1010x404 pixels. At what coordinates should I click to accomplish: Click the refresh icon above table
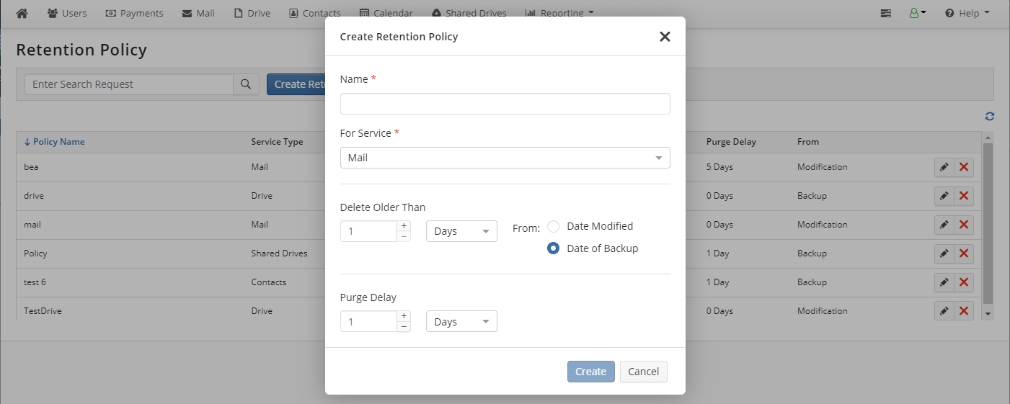pyautogui.click(x=990, y=117)
